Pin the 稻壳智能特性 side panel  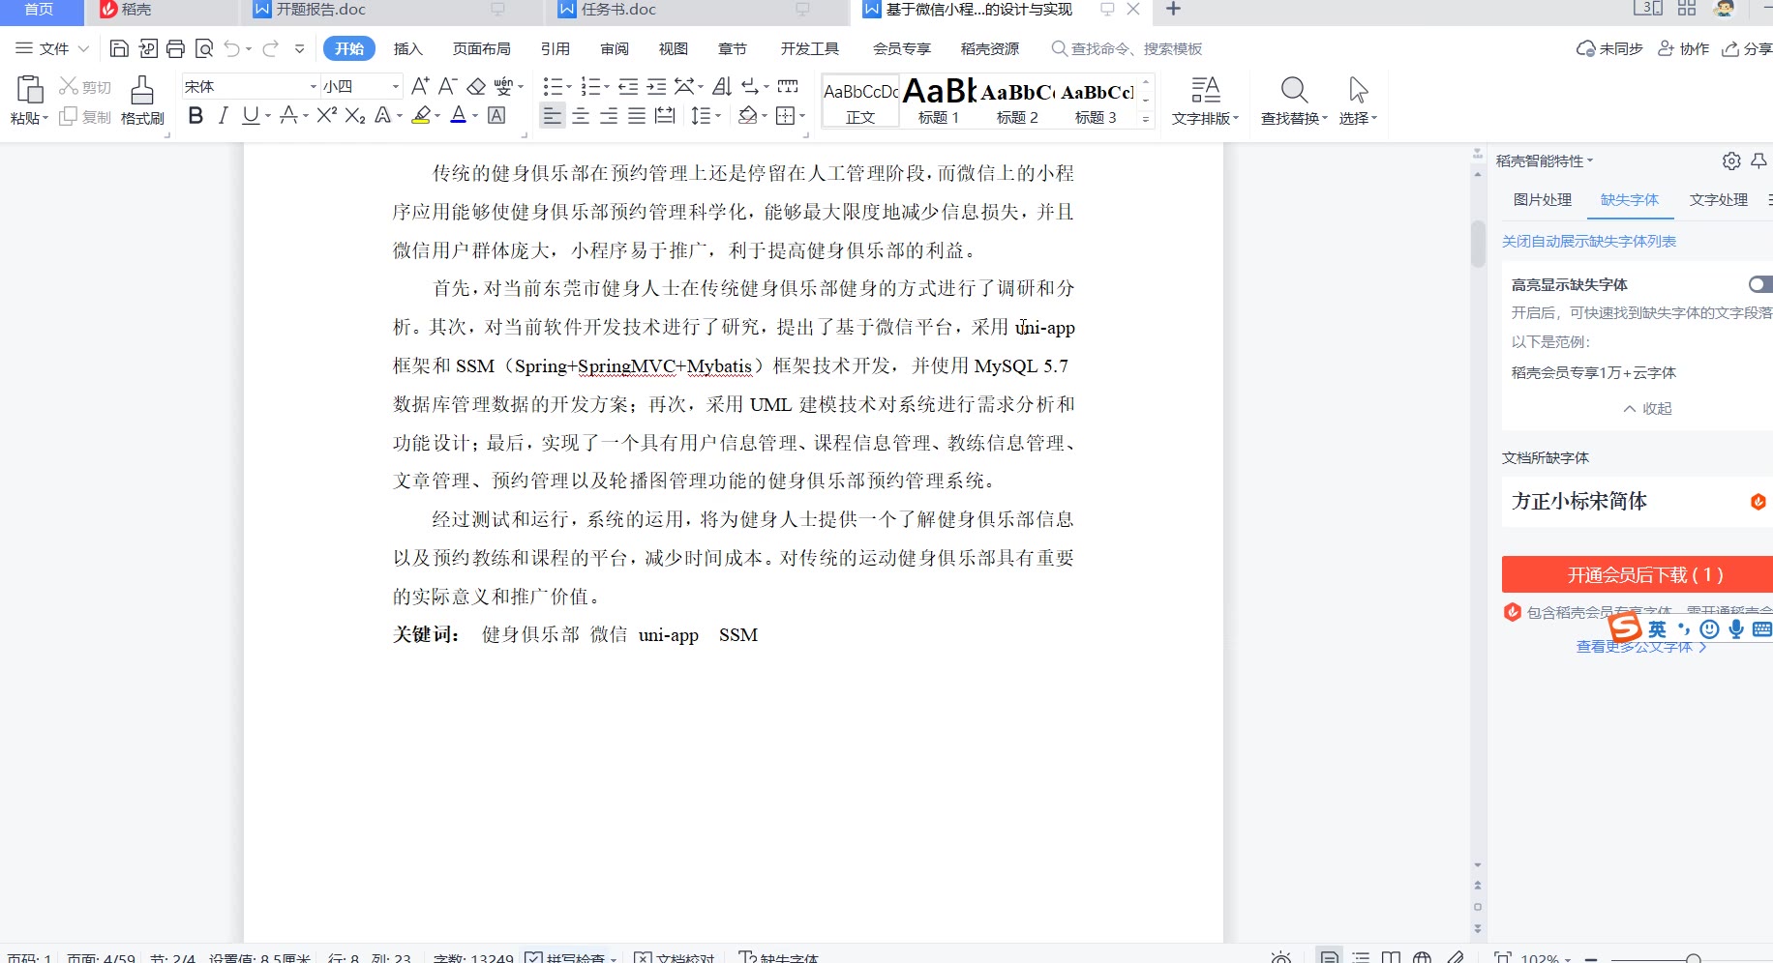1759,160
